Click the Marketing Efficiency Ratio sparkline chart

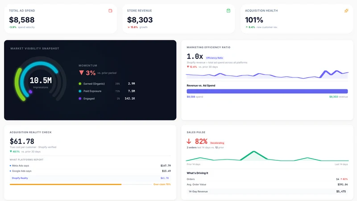pos(267,74)
